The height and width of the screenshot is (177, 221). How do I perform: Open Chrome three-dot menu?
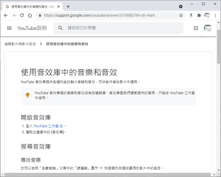[215, 15]
